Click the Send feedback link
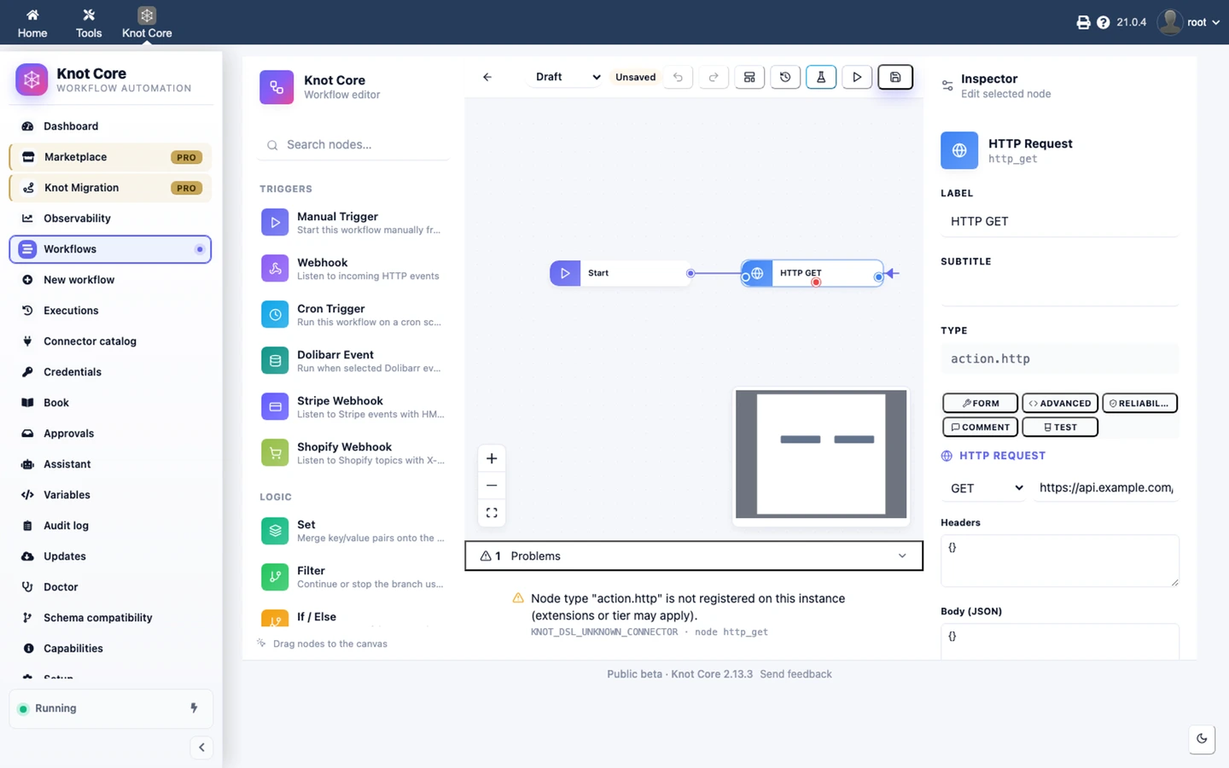This screenshot has height=768, width=1229. pos(795,674)
